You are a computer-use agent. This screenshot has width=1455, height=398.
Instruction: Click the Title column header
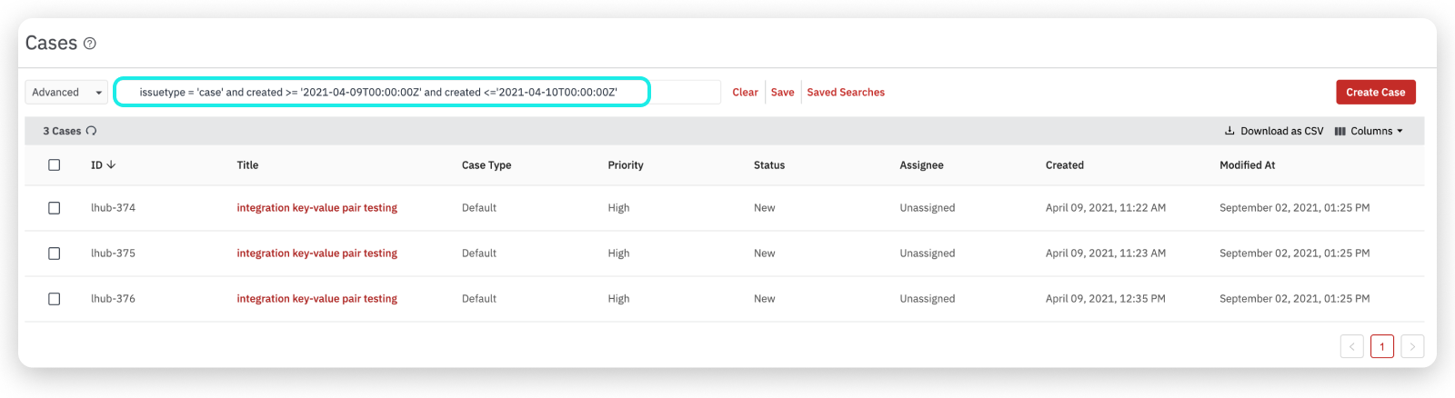[247, 165]
